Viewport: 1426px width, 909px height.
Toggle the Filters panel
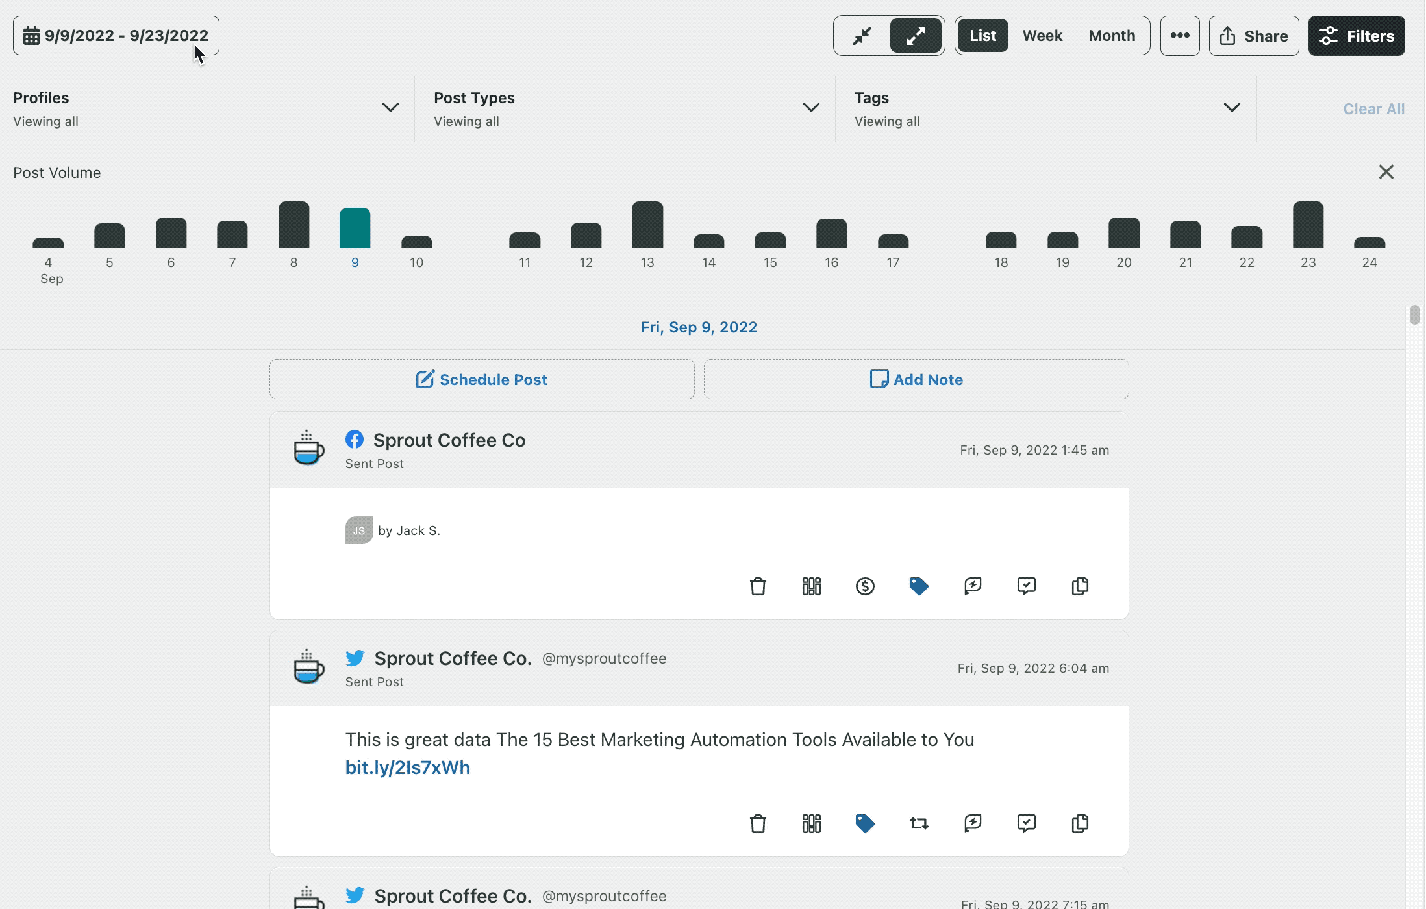pos(1357,36)
